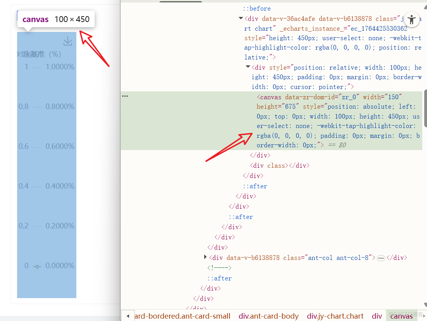The image size is (427, 321).
Task: Click width="150" attribute in canvas tag
Action: point(382,97)
